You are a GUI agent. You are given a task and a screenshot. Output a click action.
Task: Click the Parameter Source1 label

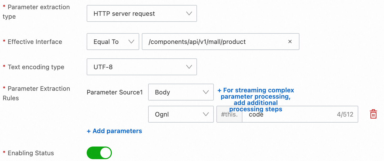pos(115,92)
